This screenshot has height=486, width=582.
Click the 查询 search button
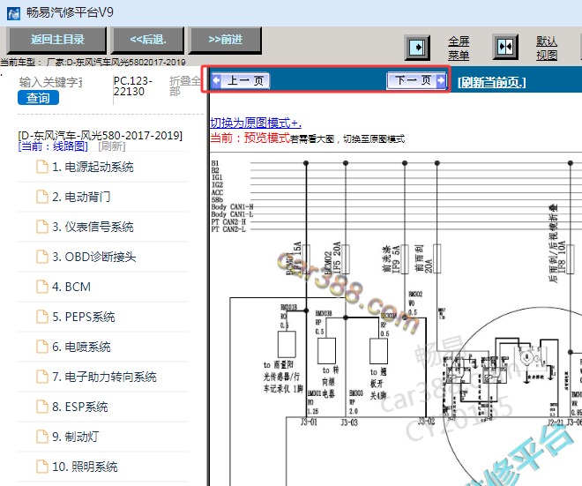coord(38,98)
